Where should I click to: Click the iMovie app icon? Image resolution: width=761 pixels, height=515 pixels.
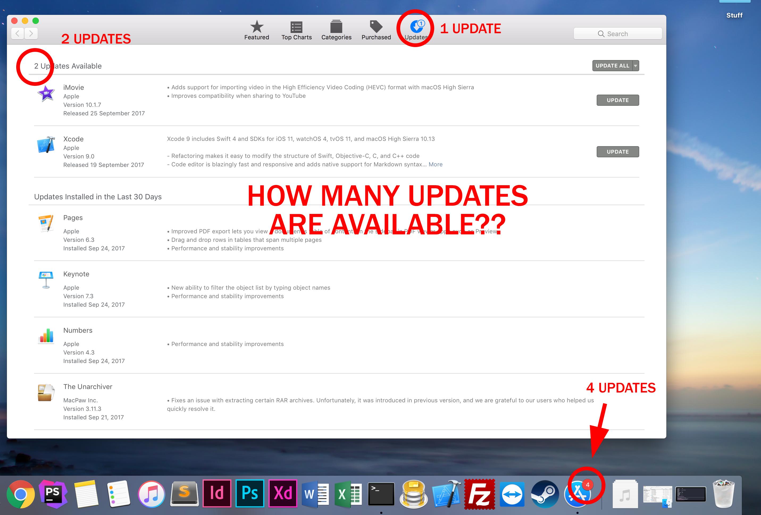pyautogui.click(x=46, y=94)
